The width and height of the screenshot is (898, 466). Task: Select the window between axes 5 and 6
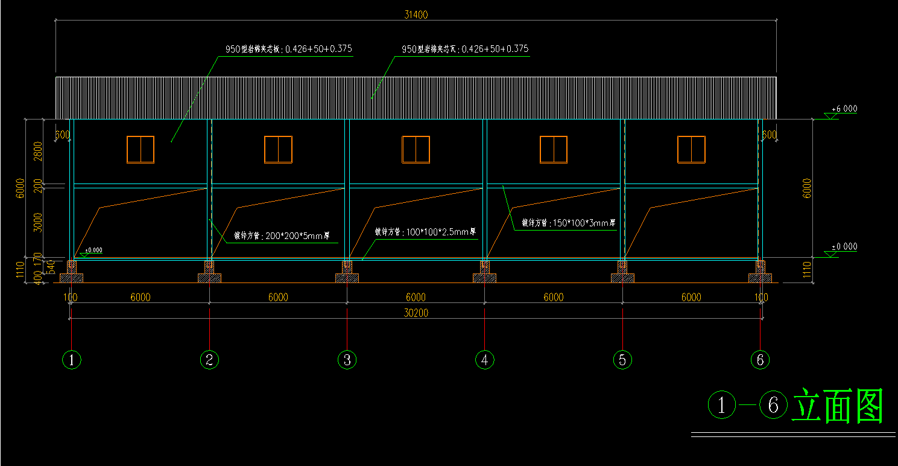click(x=691, y=150)
